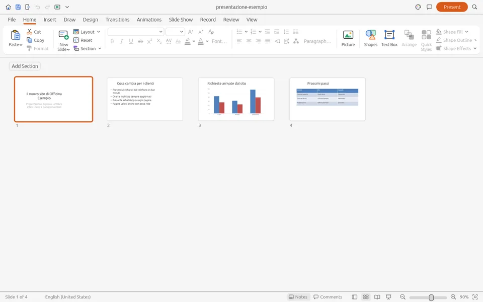This screenshot has width=483, height=302.
Task: Insert a Text Box
Action: (x=389, y=39)
